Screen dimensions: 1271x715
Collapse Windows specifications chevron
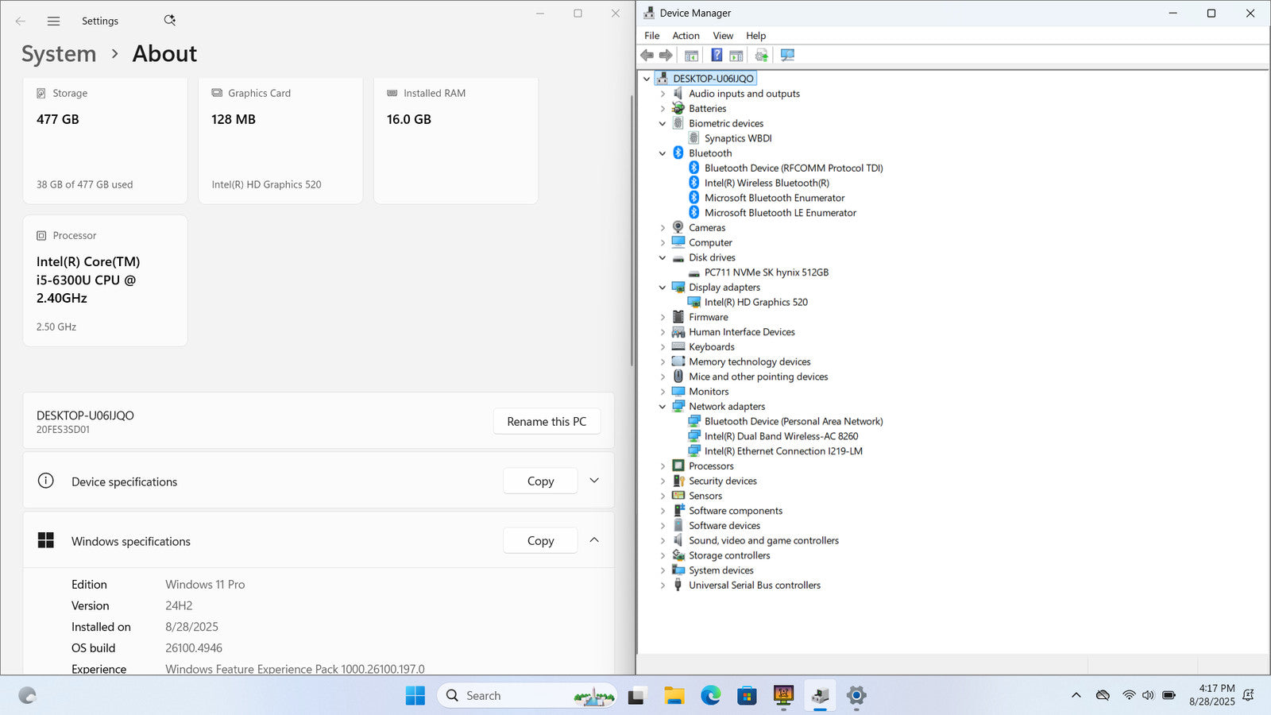click(594, 540)
